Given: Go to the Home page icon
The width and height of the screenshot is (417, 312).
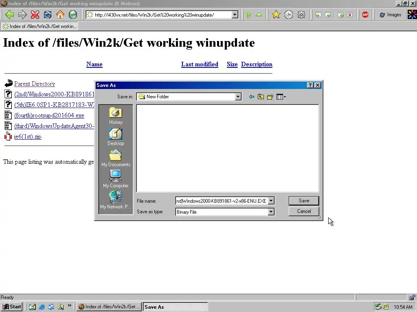Looking at the screenshot, I should [60, 15].
